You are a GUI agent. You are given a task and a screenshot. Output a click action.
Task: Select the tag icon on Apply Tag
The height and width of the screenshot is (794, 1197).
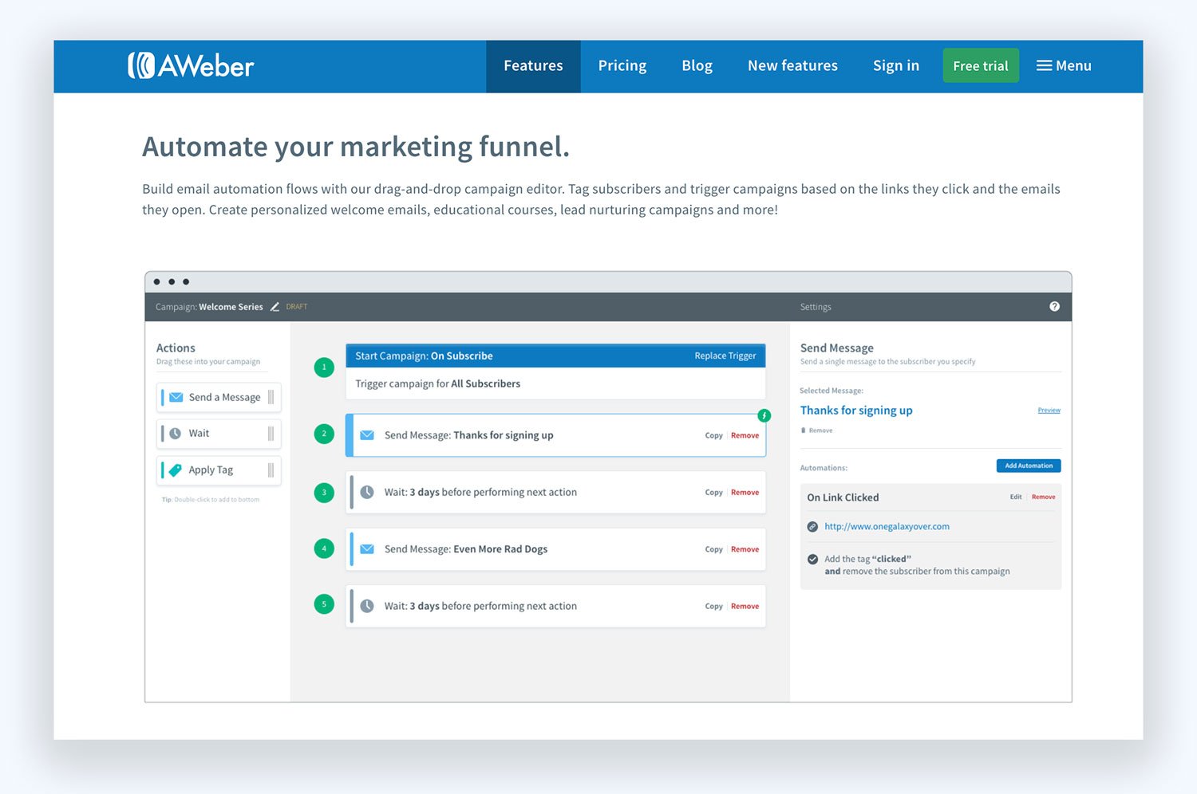coord(175,470)
